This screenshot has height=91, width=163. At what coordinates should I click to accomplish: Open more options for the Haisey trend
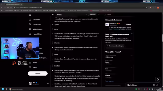[131, 61]
